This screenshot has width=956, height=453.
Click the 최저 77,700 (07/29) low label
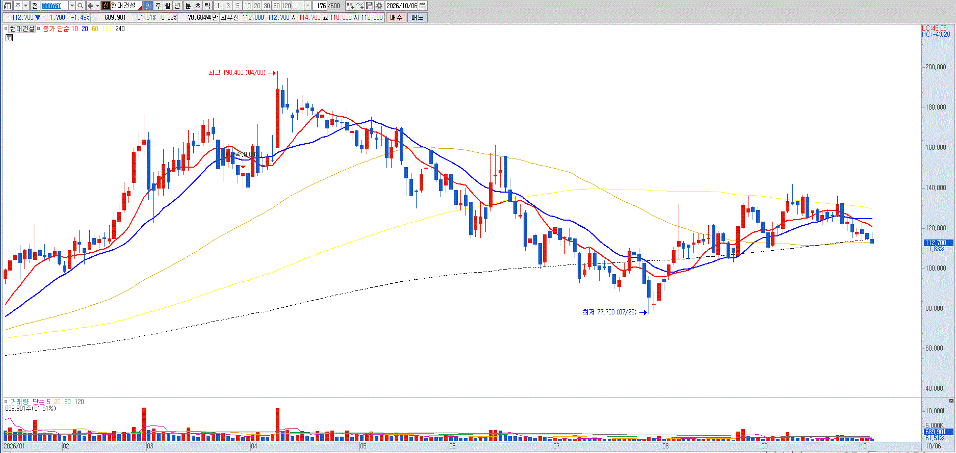tap(609, 312)
